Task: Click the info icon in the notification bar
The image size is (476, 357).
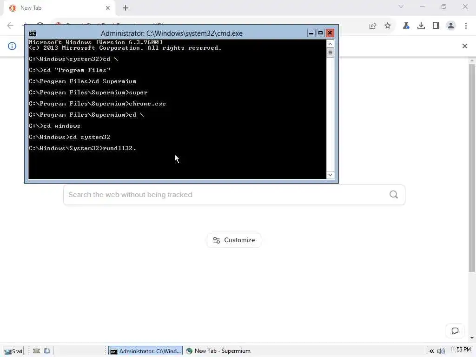Action: 12,46
